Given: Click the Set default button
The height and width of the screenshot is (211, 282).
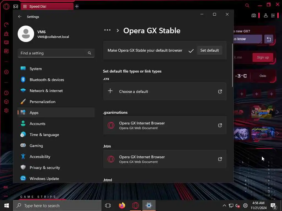Looking at the screenshot, I should (x=210, y=50).
